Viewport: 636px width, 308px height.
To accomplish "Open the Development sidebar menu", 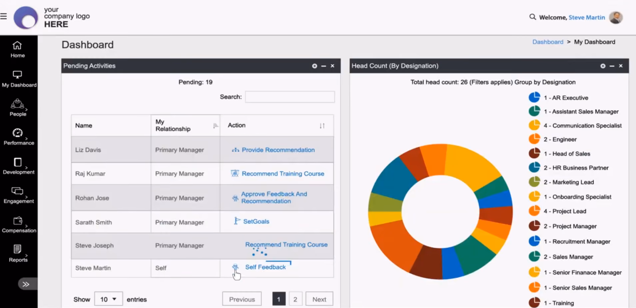I will tap(19, 166).
